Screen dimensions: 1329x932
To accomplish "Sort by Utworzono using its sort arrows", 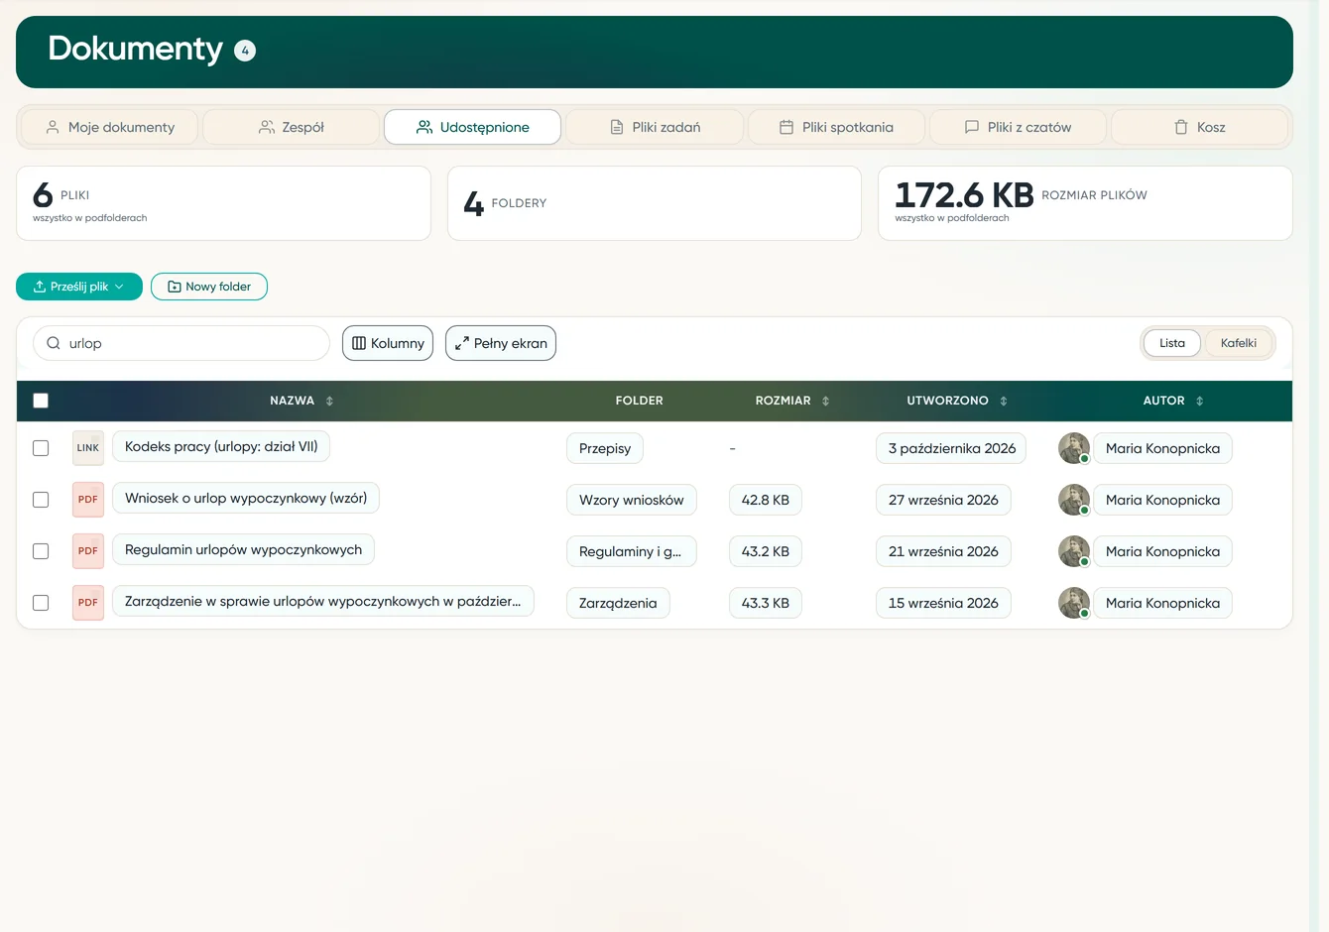I will coord(1004,401).
